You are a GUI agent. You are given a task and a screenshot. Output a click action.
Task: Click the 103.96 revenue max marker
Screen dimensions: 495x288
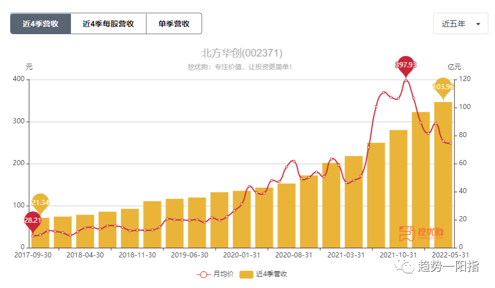click(443, 88)
